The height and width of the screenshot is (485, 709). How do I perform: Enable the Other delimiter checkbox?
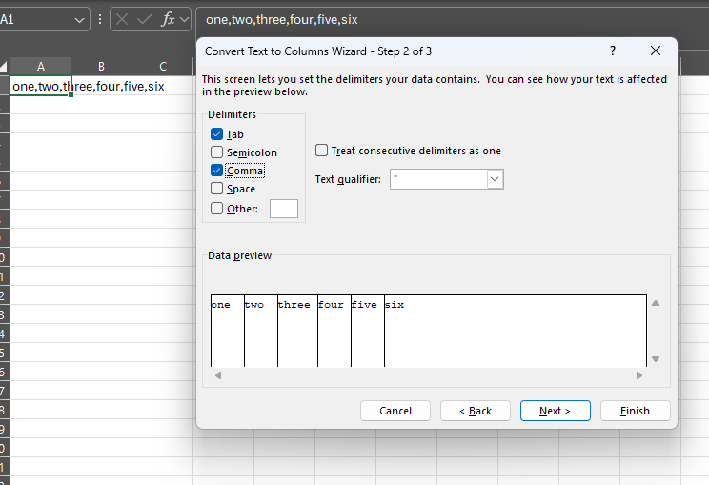click(216, 208)
